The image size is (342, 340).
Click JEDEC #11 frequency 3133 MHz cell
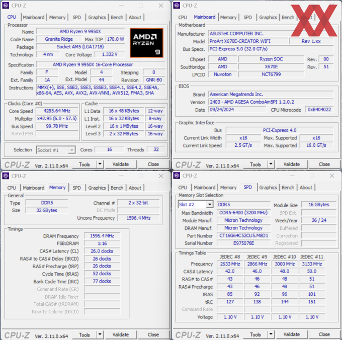[x=312, y=264]
